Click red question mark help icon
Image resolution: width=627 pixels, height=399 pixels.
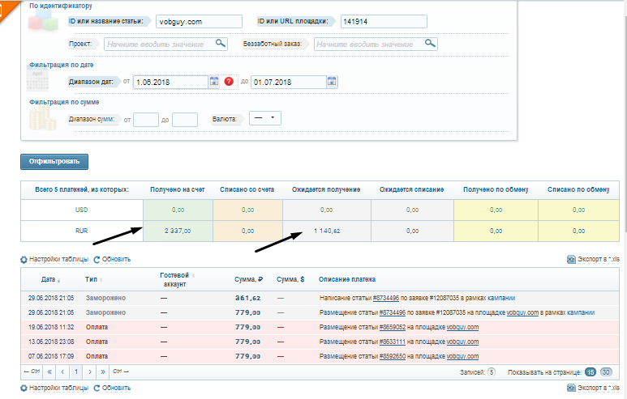229,82
